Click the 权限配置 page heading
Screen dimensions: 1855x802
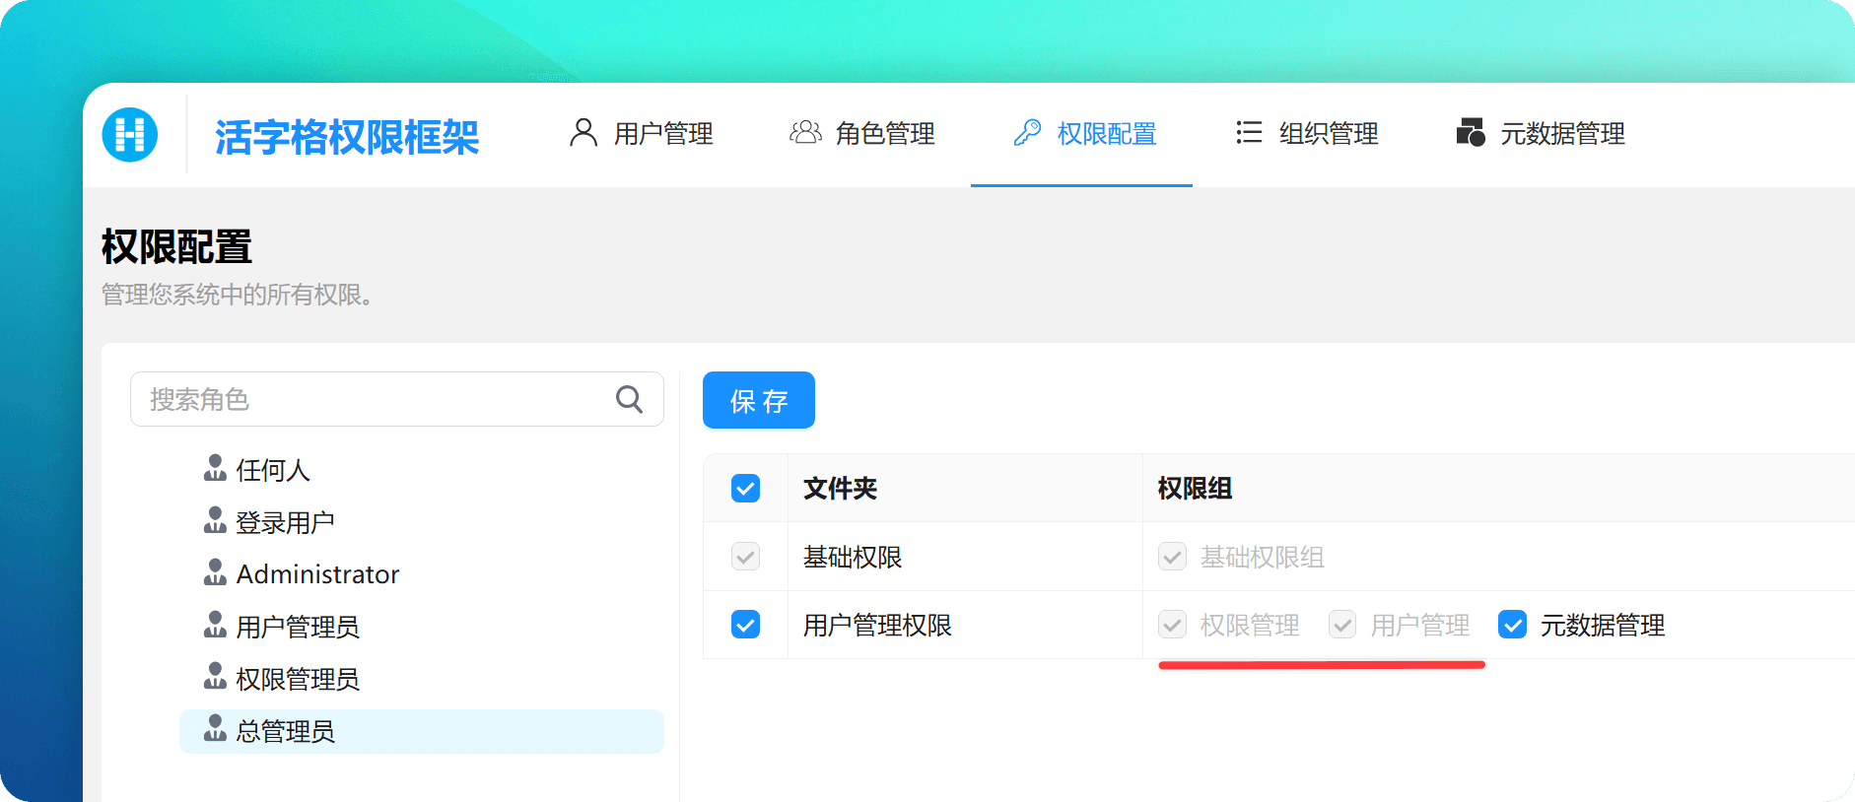pyautogui.click(x=176, y=246)
